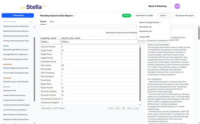Open Willow Heights Economic Oc... report
Image resolution: width=200 pixels, height=124 pixels.
pos(16,68)
